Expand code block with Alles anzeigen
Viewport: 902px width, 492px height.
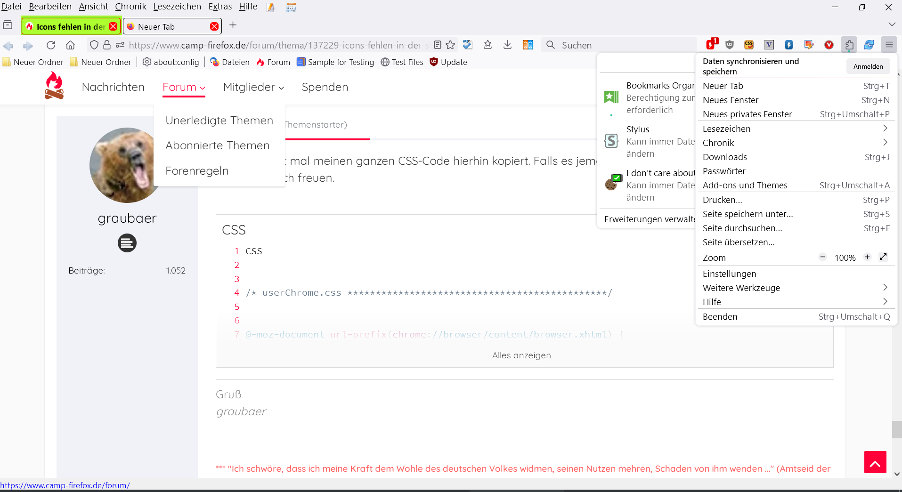(x=521, y=355)
